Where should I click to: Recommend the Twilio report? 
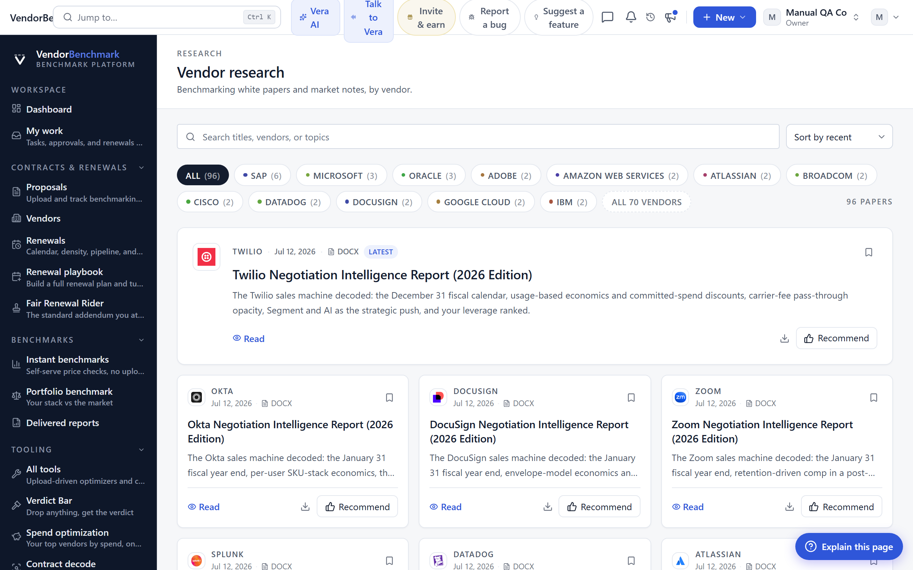point(836,338)
